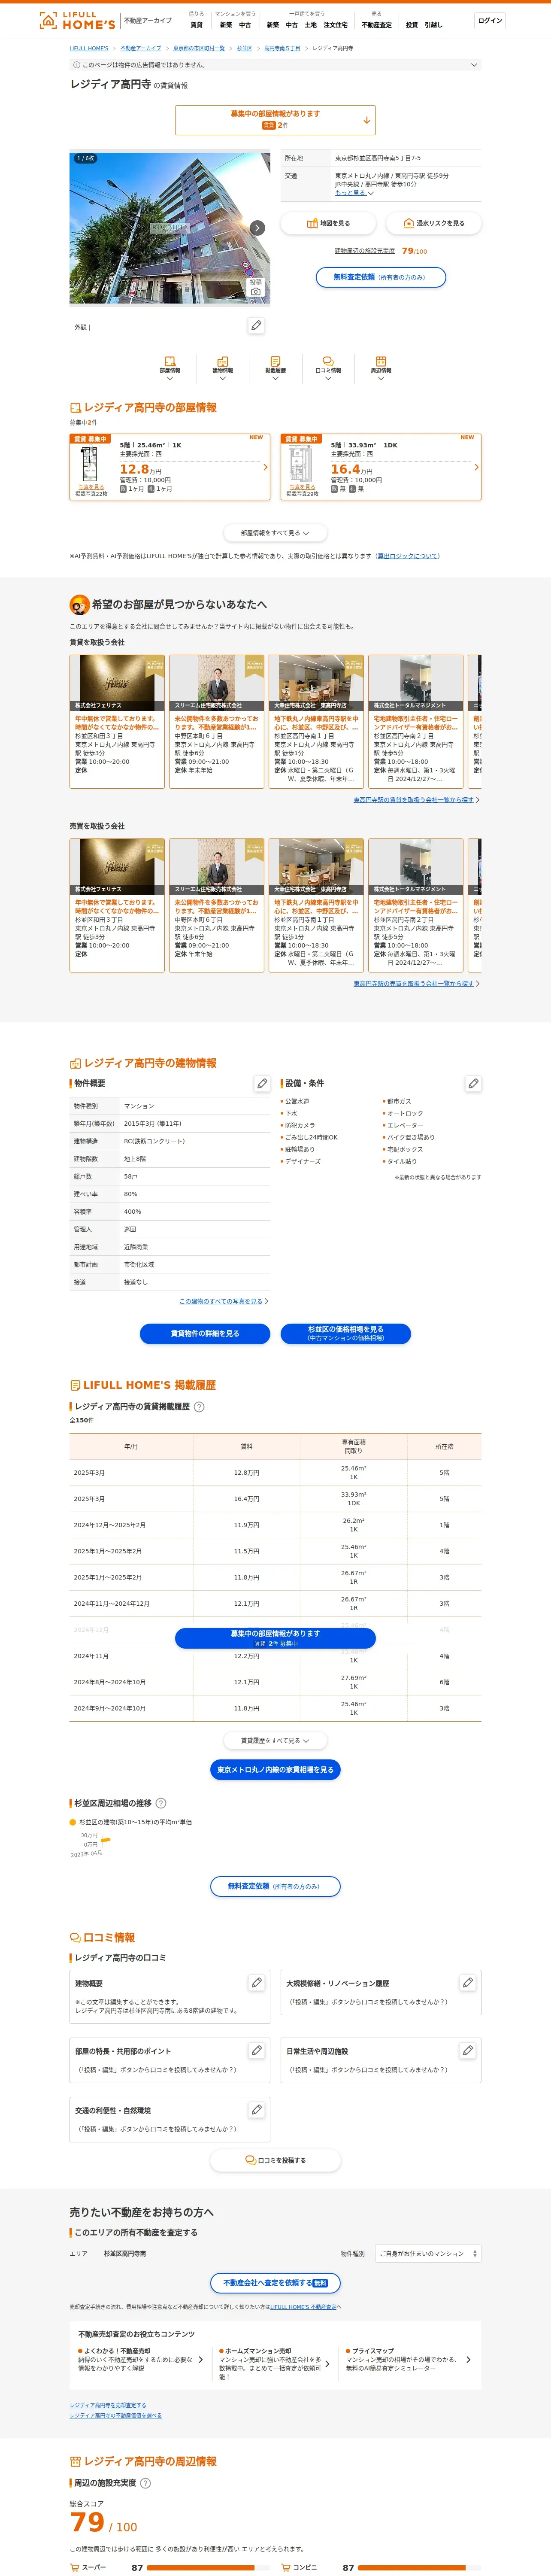Click 浸水リスクを見る button
551x2576 pixels.
(x=433, y=223)
